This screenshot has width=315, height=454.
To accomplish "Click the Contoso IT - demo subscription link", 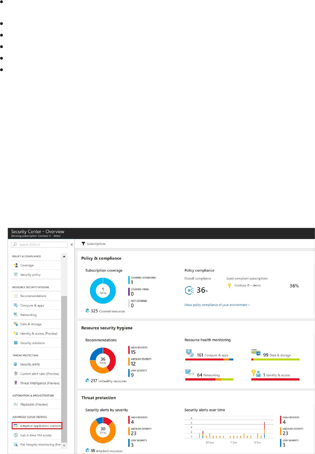I will (x=247, y=285).
